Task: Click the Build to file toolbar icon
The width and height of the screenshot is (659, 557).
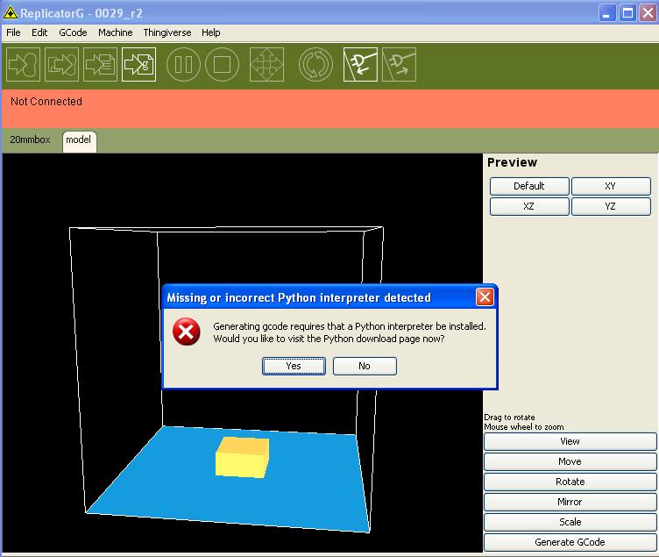Action: pyautogui.click(x=61, y=64)
